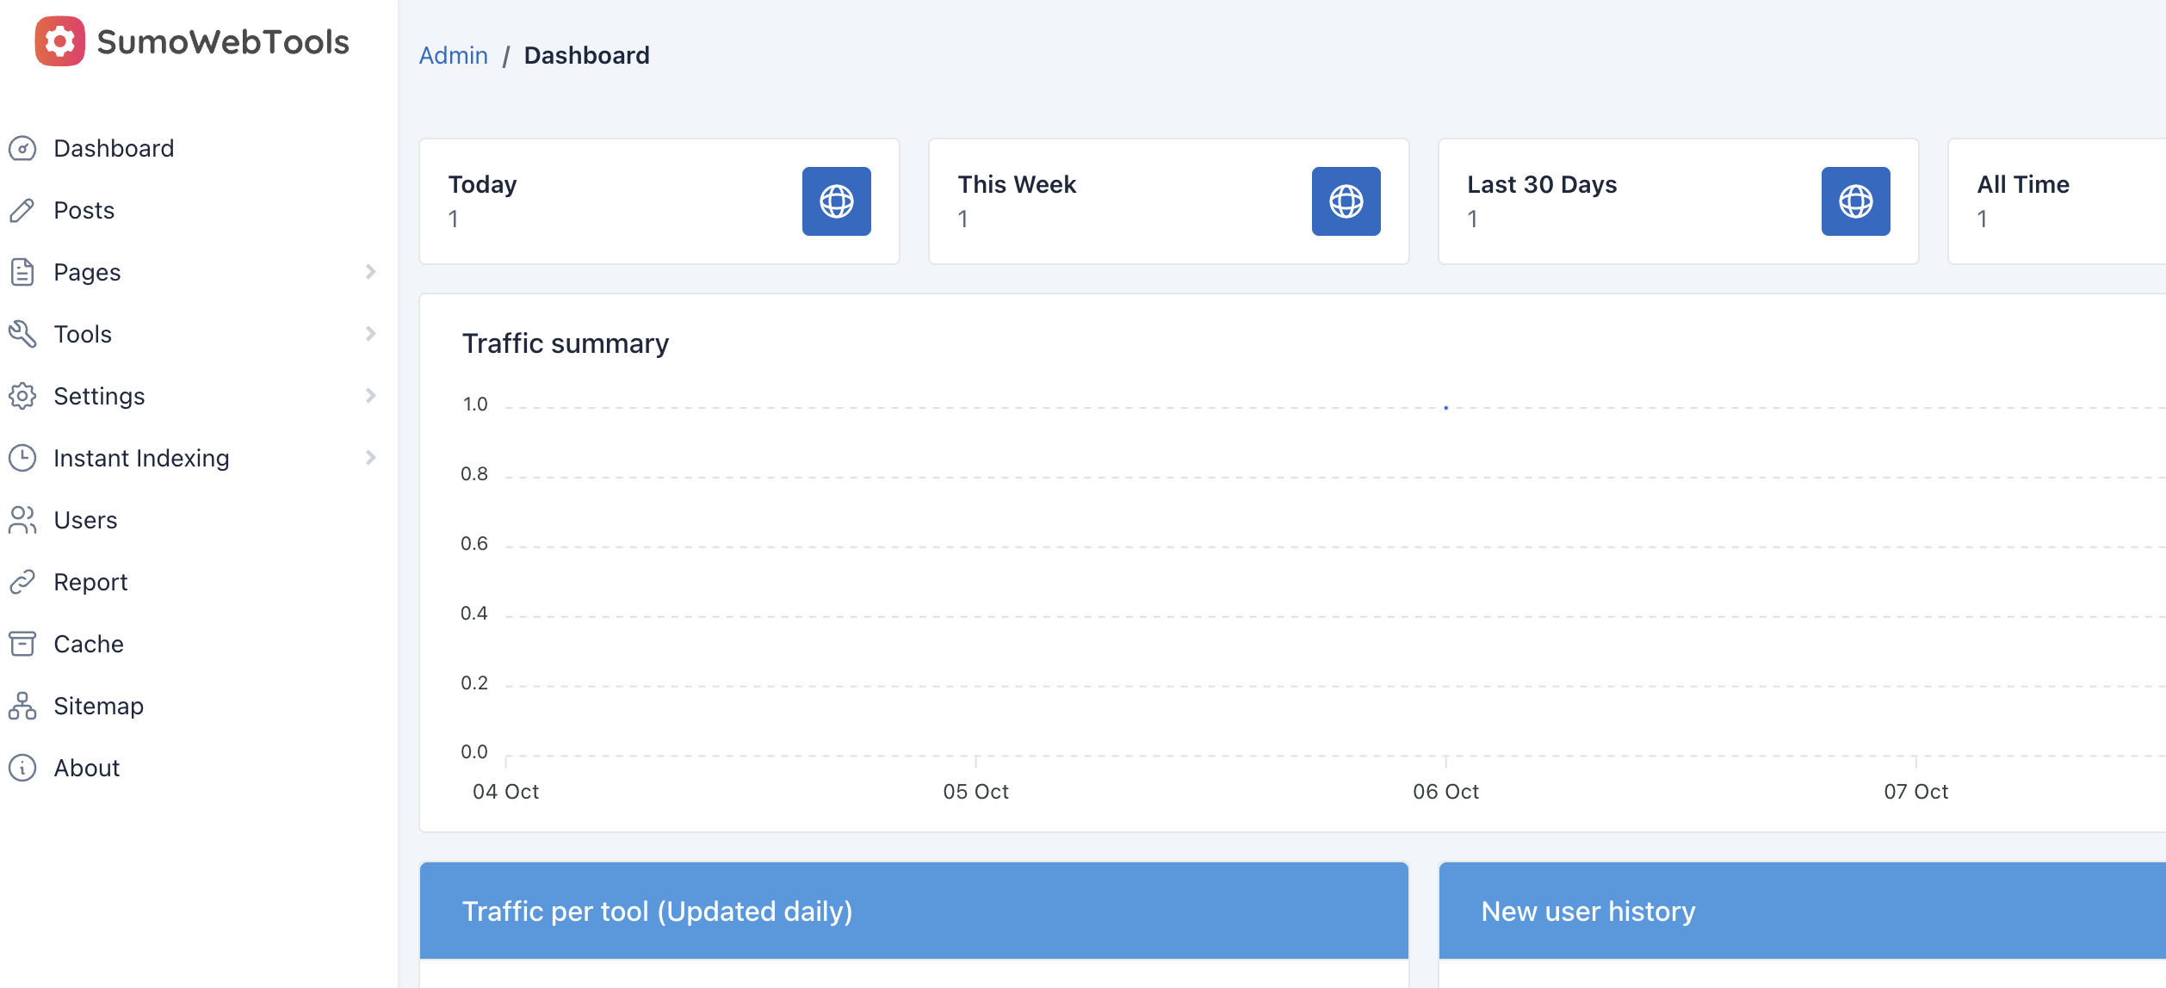Click the Report link-chain icon
Image resolution: width=2166 pixels, height=988 pixels.
click(22, 583)
